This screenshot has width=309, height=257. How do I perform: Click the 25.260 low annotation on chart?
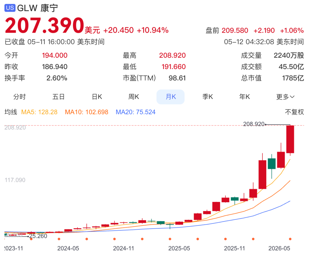pyautogui.click(x=38, y=236)
